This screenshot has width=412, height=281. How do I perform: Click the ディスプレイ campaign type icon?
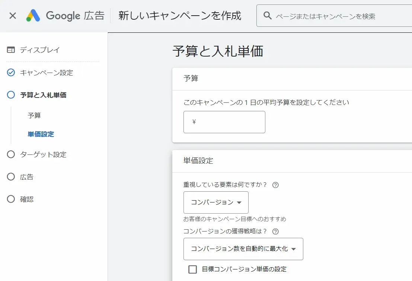click(11, 50)
